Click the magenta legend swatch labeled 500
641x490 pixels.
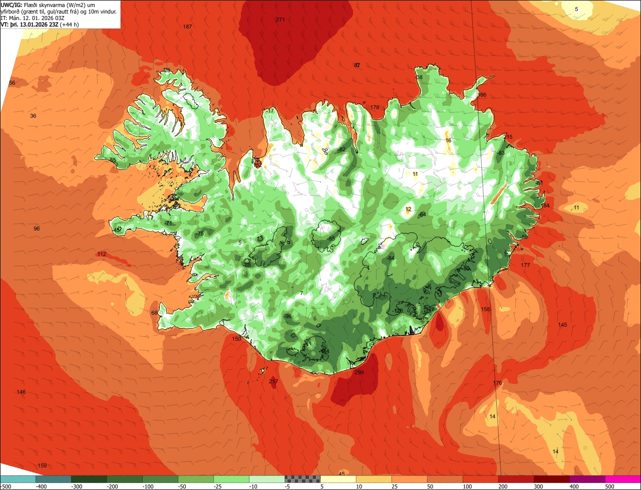pyautogui.click(x=623, y=479)
